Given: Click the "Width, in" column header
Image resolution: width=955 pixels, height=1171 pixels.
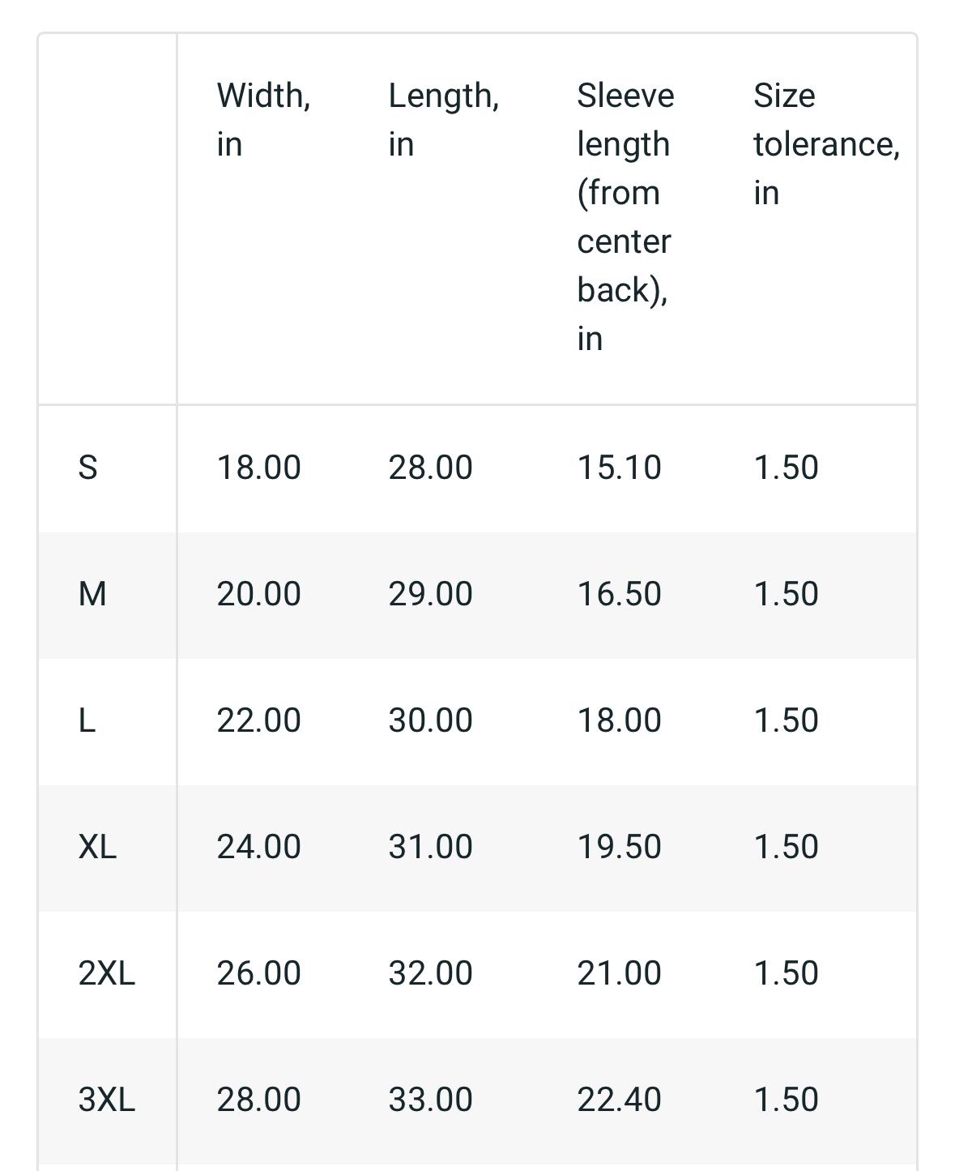Looking at the screenshot, I should pyautogui.click(x=263, y=119).
